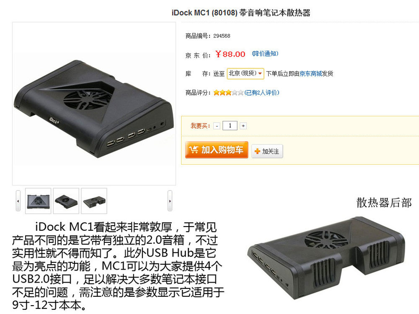Click the 加关注 button

coord(267,152)
